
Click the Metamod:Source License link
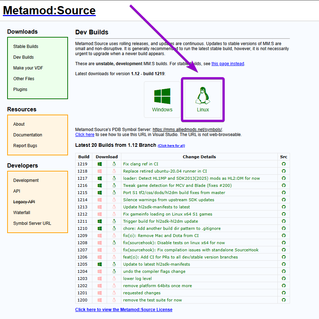[x=124, y=309]
